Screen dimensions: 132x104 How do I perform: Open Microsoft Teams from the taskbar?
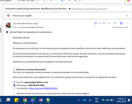33,100
